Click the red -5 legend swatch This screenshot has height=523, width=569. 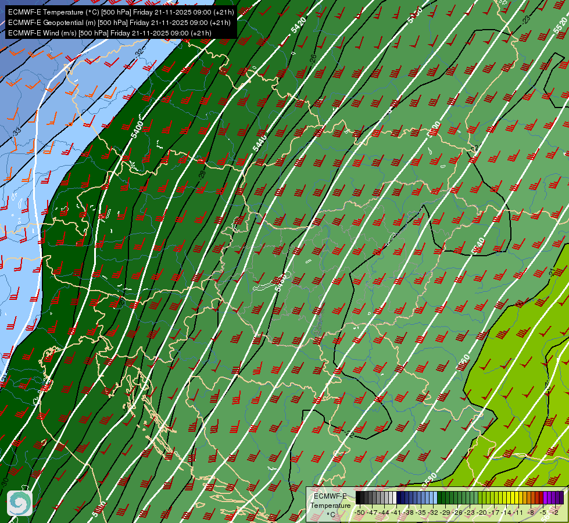point(541,497)
